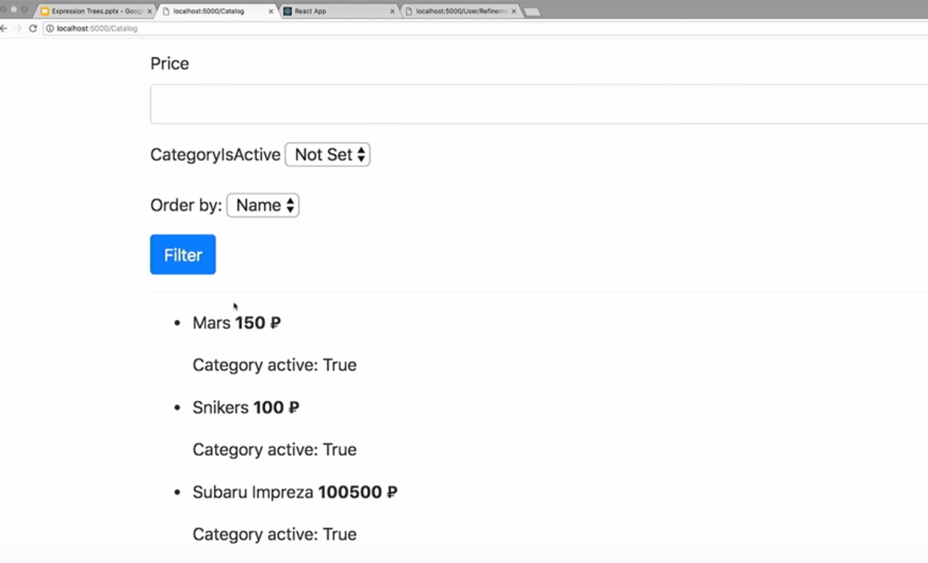Image resolution: width=928 pixels, height=563 pixels.
Task: Click the blue Filter button
Action: coord(183,255)
